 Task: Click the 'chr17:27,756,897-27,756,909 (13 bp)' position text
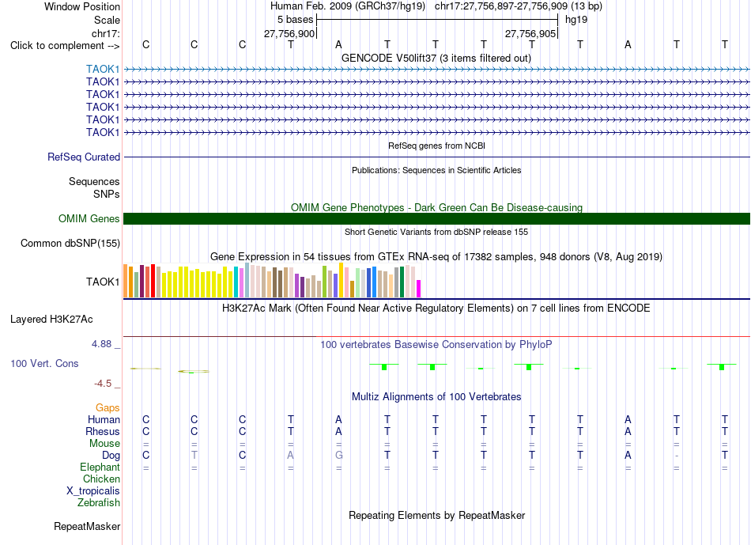point(519,6)
